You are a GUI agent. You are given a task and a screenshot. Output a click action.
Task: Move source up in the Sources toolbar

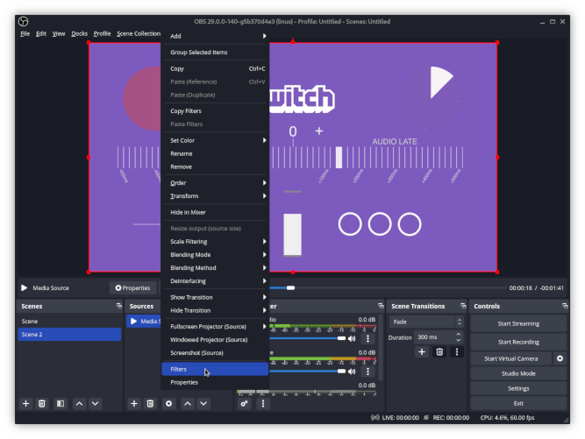188,404
